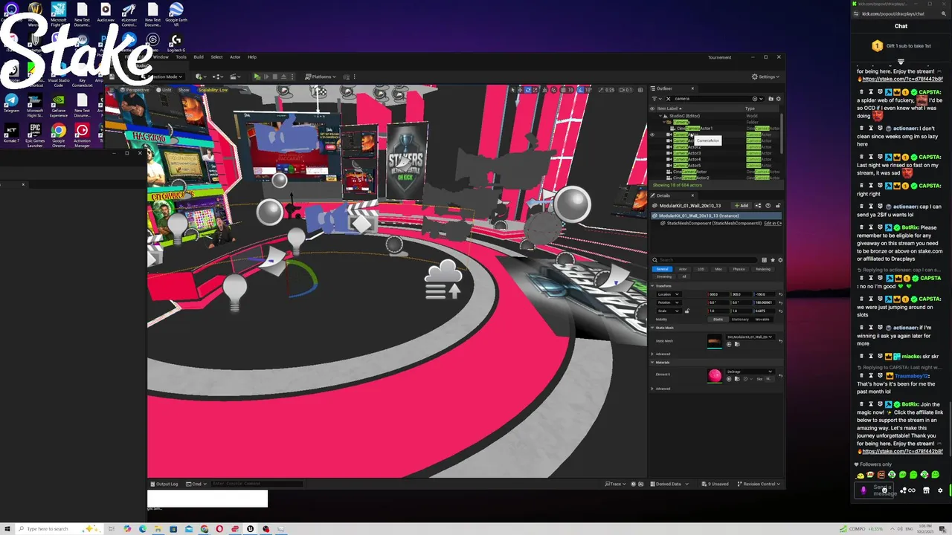Open the Window menu
The height and width of the screenshot is (535, 952).
[x=161, y=56]
